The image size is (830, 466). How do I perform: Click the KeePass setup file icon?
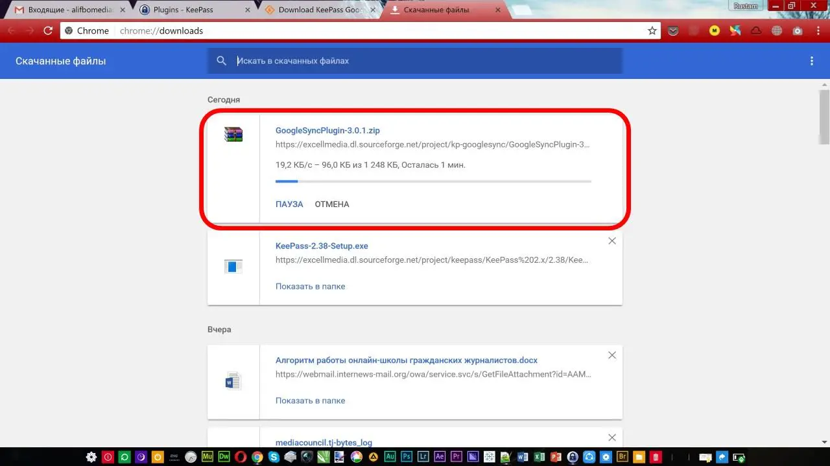(233, 266)
